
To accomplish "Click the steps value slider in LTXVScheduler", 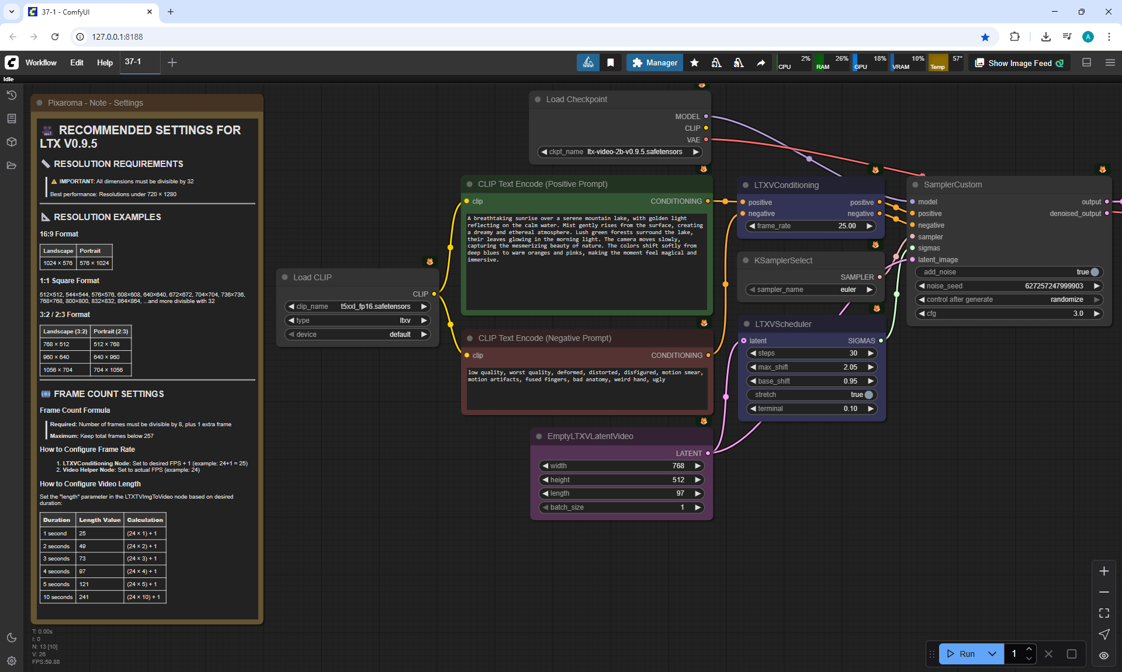I will (x=812, y=353).
